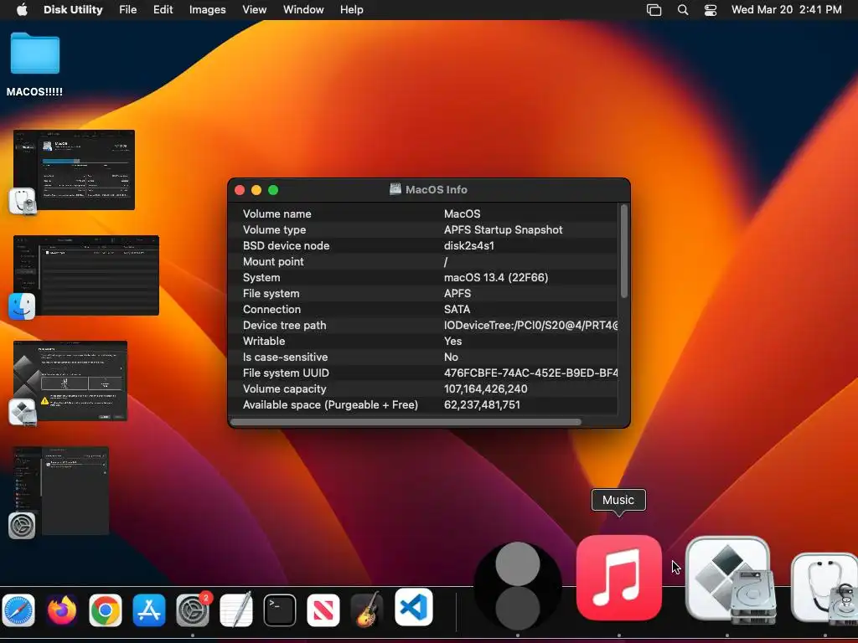The image size is (858, 643).
Task: Open Google Chrome in the Dock
Action: pyautogui.click(x=105, y=610)
